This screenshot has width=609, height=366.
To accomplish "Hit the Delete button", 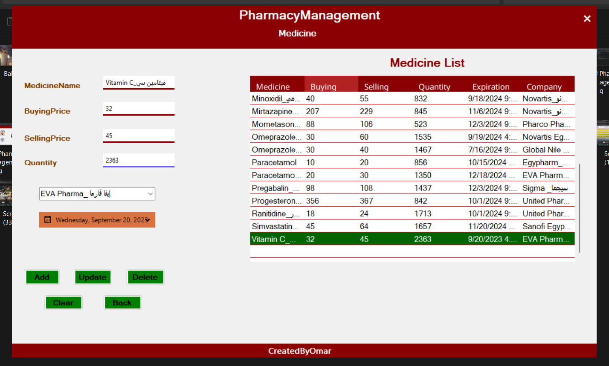I will 145,277.
